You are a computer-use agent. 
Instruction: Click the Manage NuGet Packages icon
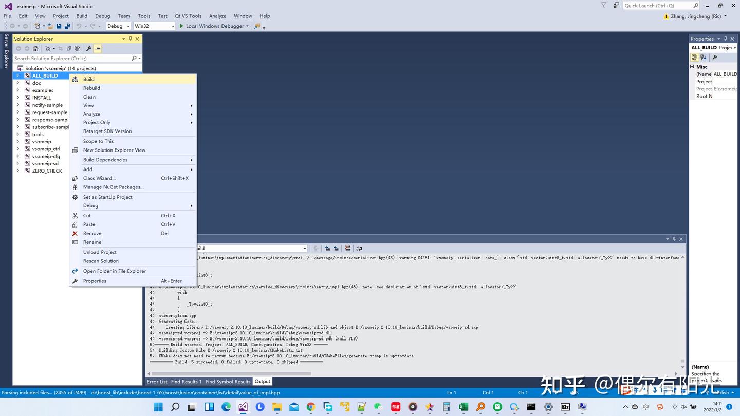click(76, 187)
